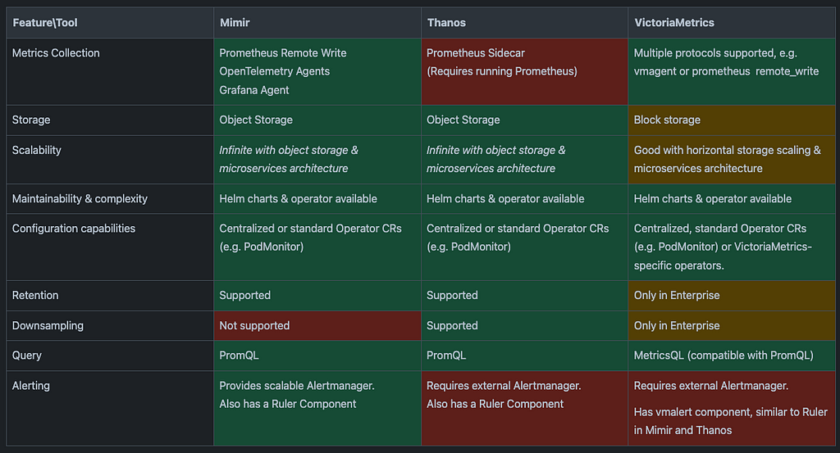This screenshot has width=840, height=453.
Task: Click Thanos's Infinite with object storage cell
Action: point(524,160)
